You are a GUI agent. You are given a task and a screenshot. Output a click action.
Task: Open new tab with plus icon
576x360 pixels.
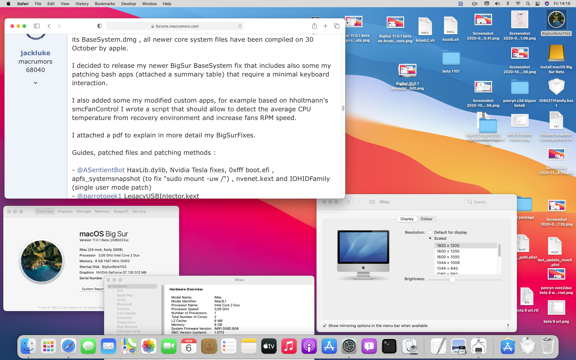tap(325, 26)
